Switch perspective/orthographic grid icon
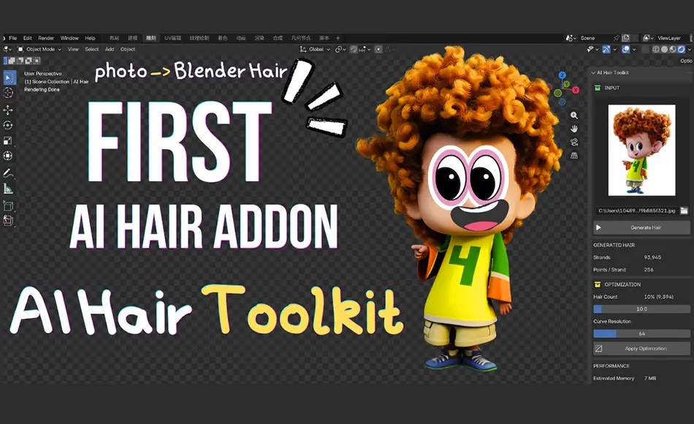Screen dimensions: 694x424 tap(574, 156)
